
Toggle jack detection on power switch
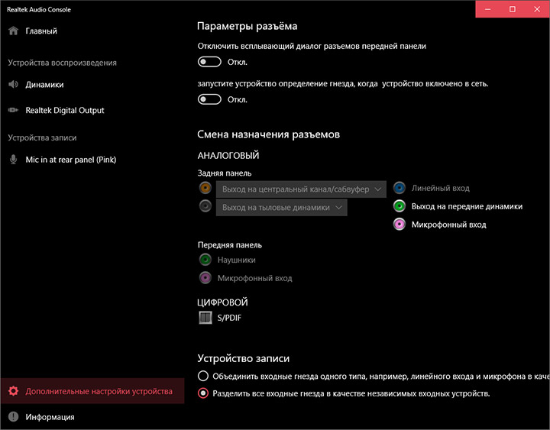point(209,99)
